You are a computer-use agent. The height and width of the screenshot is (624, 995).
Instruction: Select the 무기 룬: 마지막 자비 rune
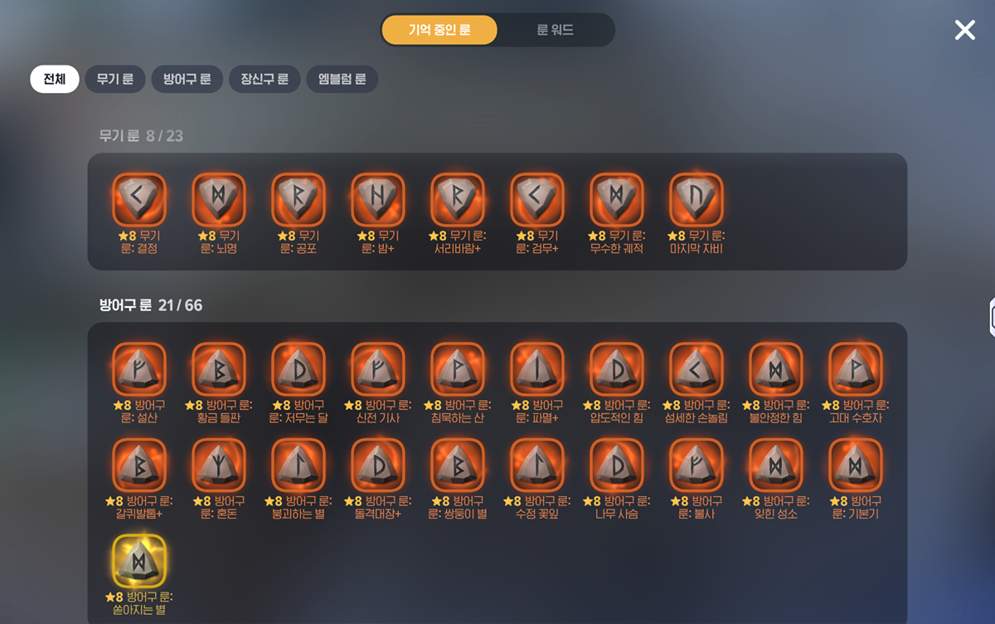696,199
